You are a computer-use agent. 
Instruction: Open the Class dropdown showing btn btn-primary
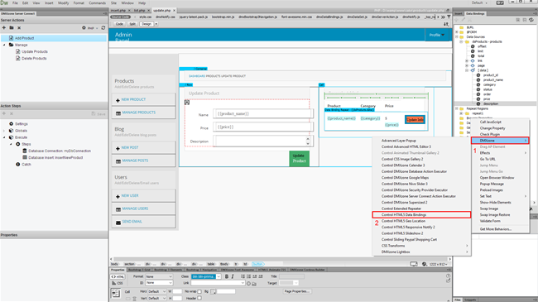point(206,276)
